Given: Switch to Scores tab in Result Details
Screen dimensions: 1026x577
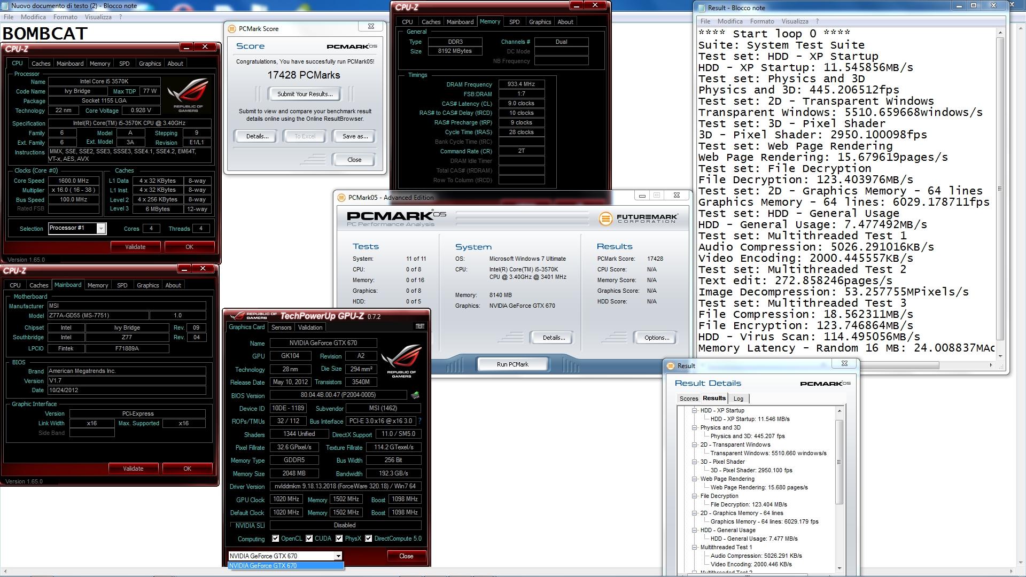Looking at the screenshot, I should pos(689,399).
